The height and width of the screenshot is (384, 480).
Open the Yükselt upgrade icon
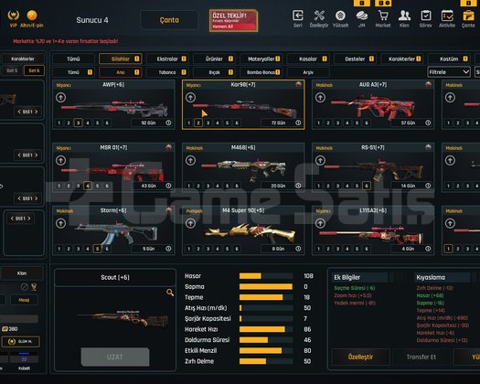(340, 16)
